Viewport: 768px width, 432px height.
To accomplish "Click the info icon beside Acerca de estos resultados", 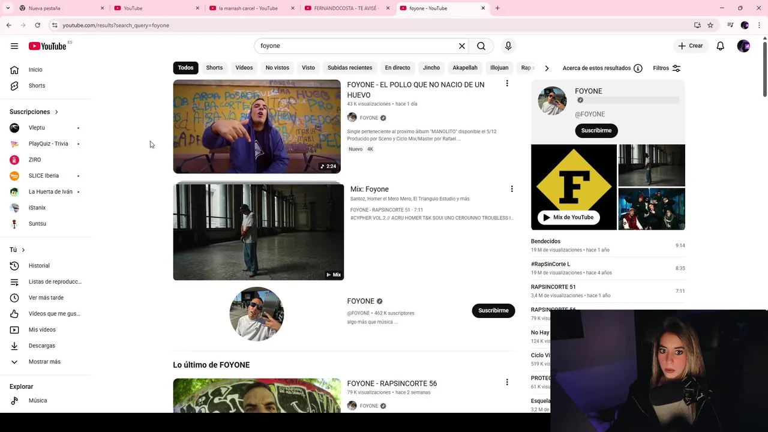I will [x=638, y=68].
